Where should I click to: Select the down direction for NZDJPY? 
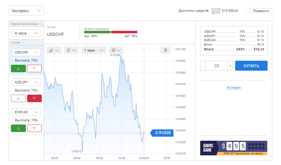[34, 98]
